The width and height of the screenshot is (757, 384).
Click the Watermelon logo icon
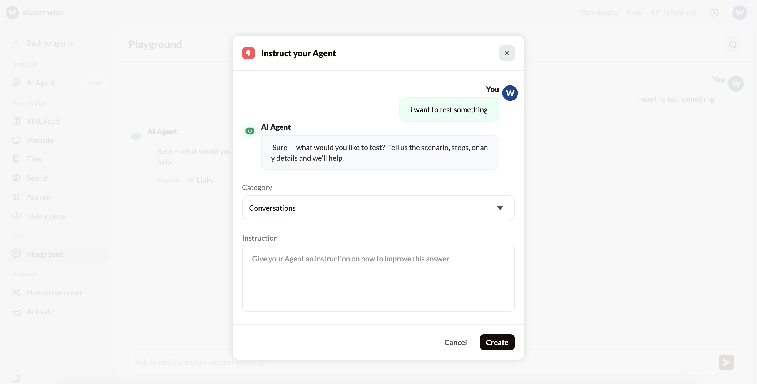(12, 13)
